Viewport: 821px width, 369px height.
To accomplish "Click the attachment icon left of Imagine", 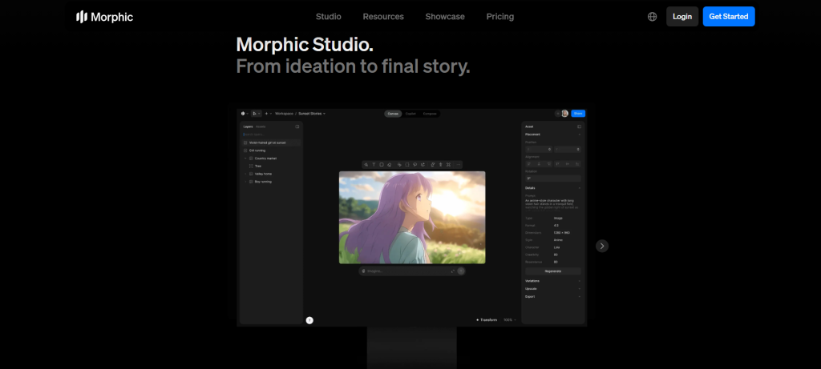I will pos(363,271).
